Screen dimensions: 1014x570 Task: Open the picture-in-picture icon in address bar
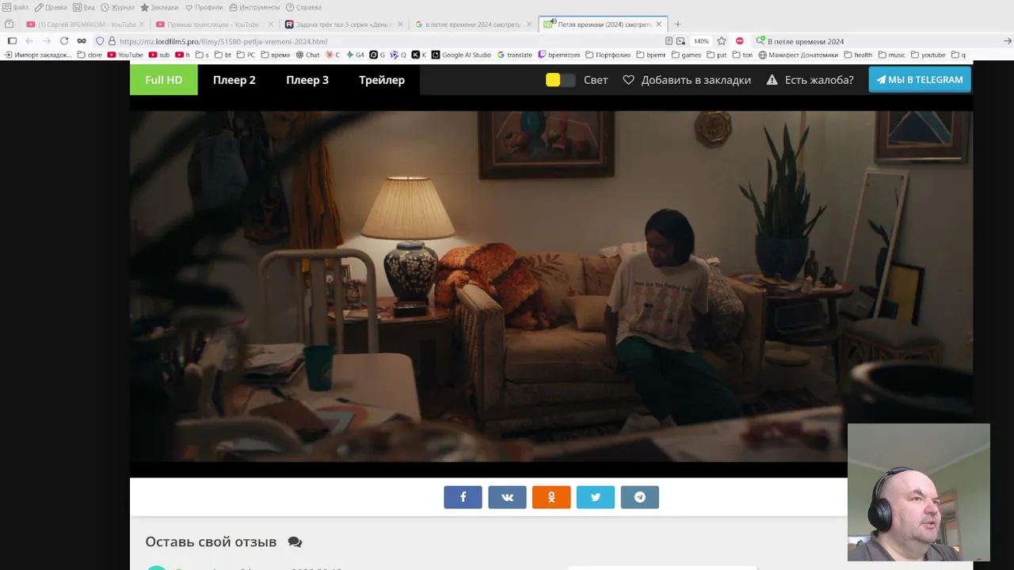tap(680, 41)
